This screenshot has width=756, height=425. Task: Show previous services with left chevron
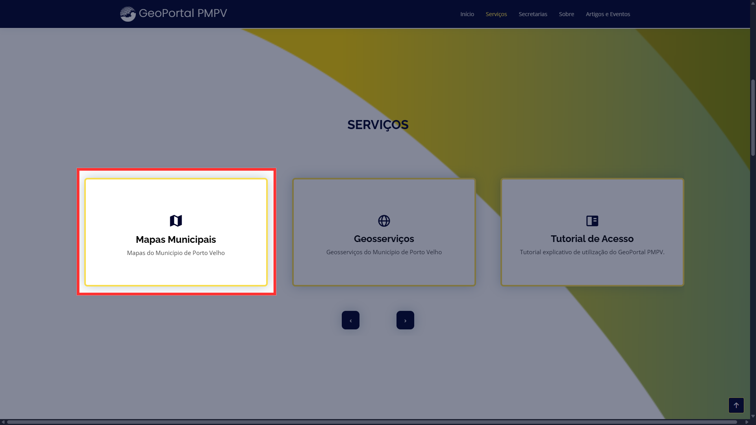click(350, 320)
